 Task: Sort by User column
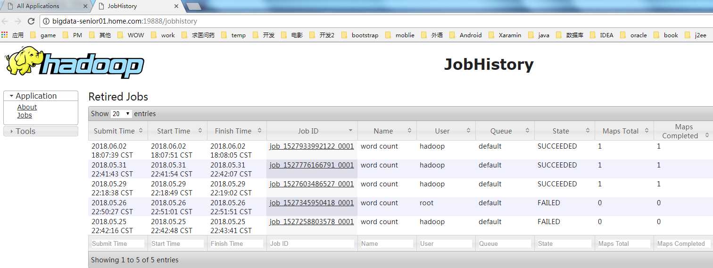coord(446,131)
